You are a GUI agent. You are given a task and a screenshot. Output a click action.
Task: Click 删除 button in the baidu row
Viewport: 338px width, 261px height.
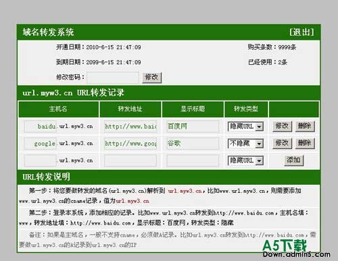pyautogui.click(x=305, y=126)
